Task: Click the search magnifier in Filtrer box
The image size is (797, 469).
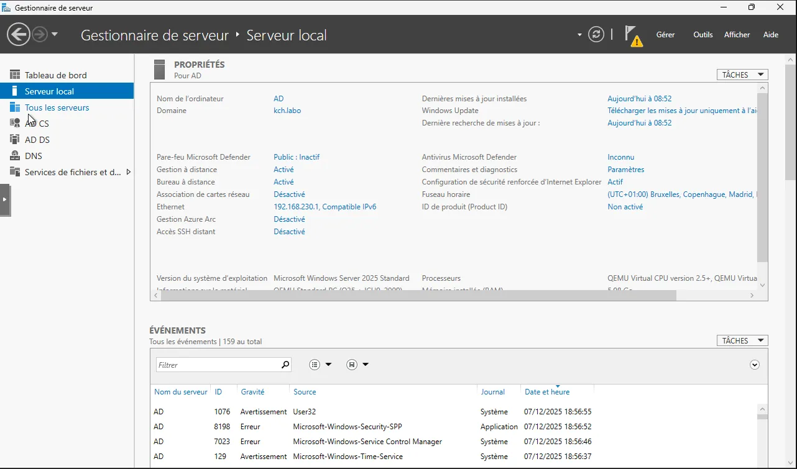Action: tap(285, 365)
